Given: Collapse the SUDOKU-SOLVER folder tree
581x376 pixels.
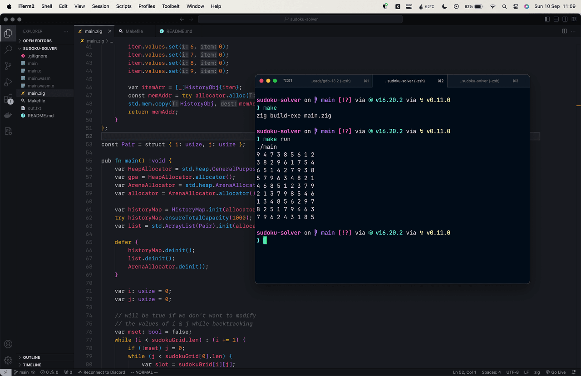Looking at the screenshot, I should [40, 49].
